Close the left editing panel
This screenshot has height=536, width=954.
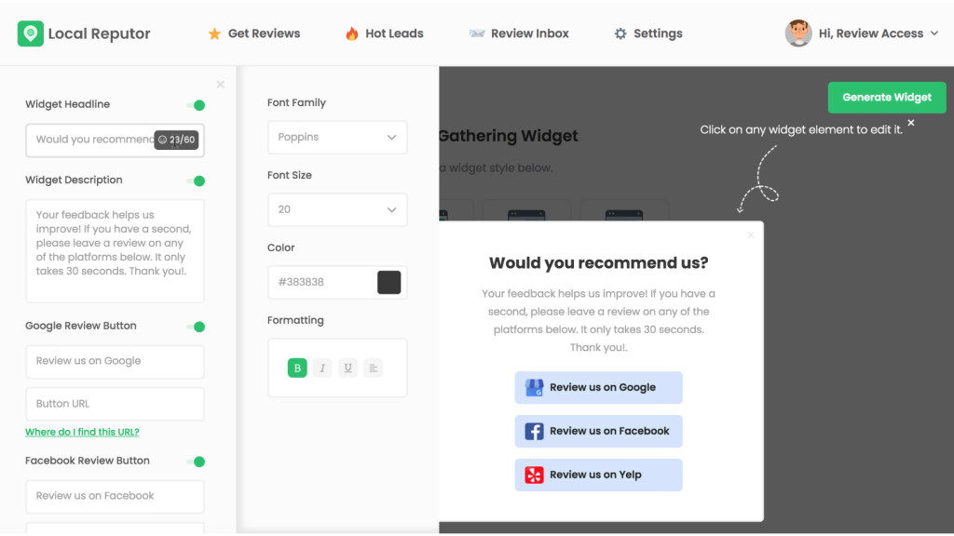221,85
